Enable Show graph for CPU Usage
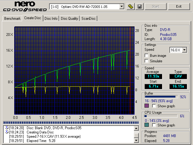 [x=154, y=125]
